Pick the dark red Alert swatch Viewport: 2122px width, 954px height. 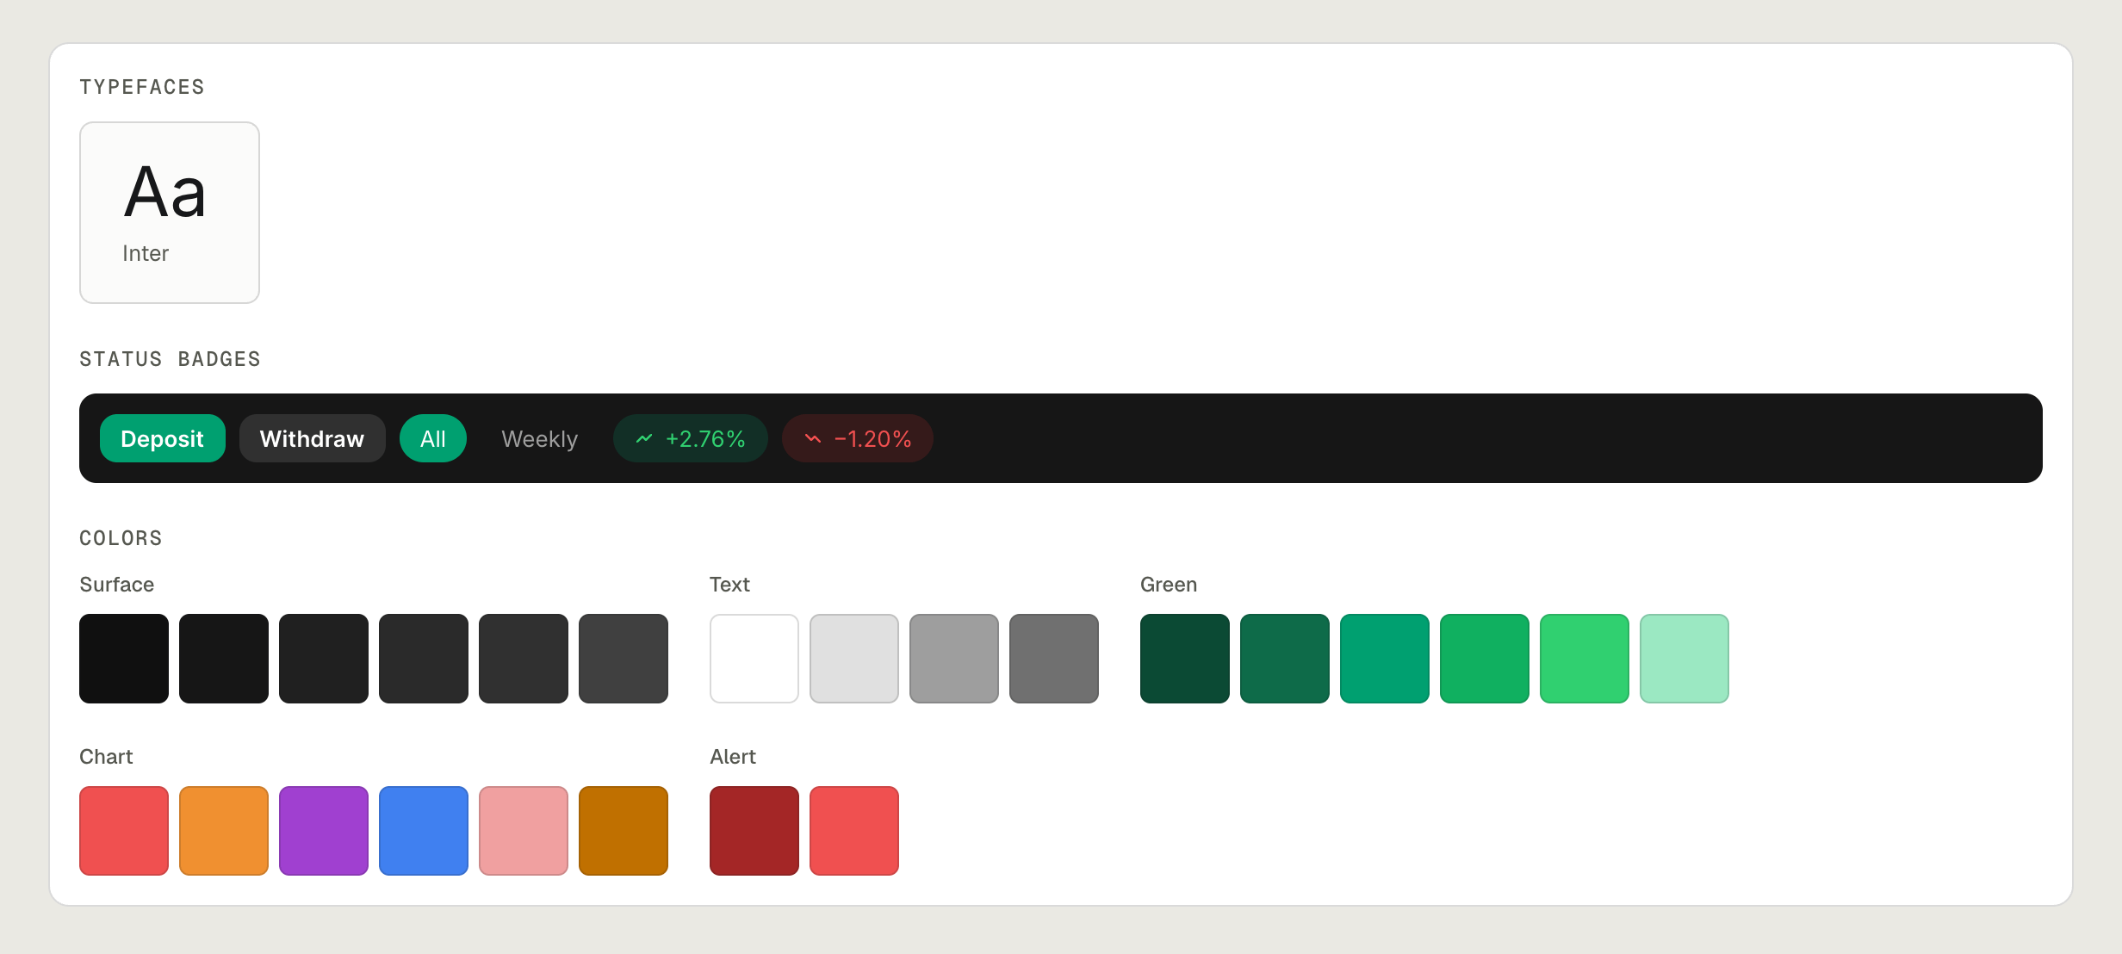(754, 831)
